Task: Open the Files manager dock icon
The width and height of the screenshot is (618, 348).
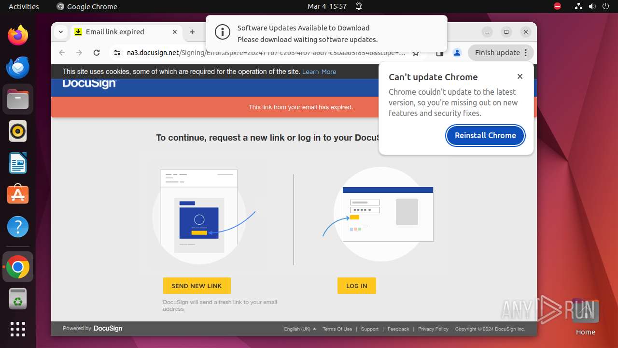Action: click(x=18, y=99)
